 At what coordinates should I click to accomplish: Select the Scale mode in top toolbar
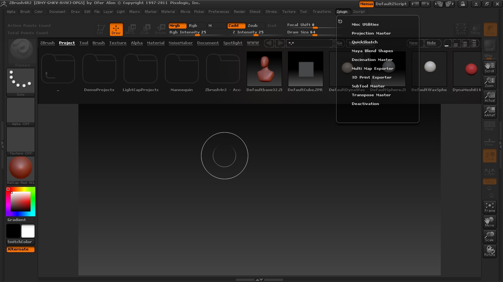pyautogui.click(x=145, y=29)
